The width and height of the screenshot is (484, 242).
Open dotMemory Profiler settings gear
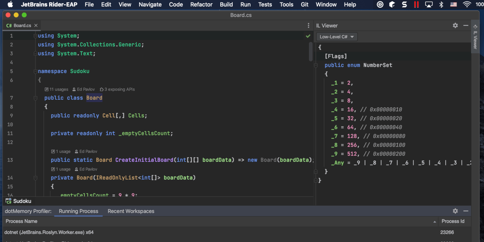(x=455, y=211)
